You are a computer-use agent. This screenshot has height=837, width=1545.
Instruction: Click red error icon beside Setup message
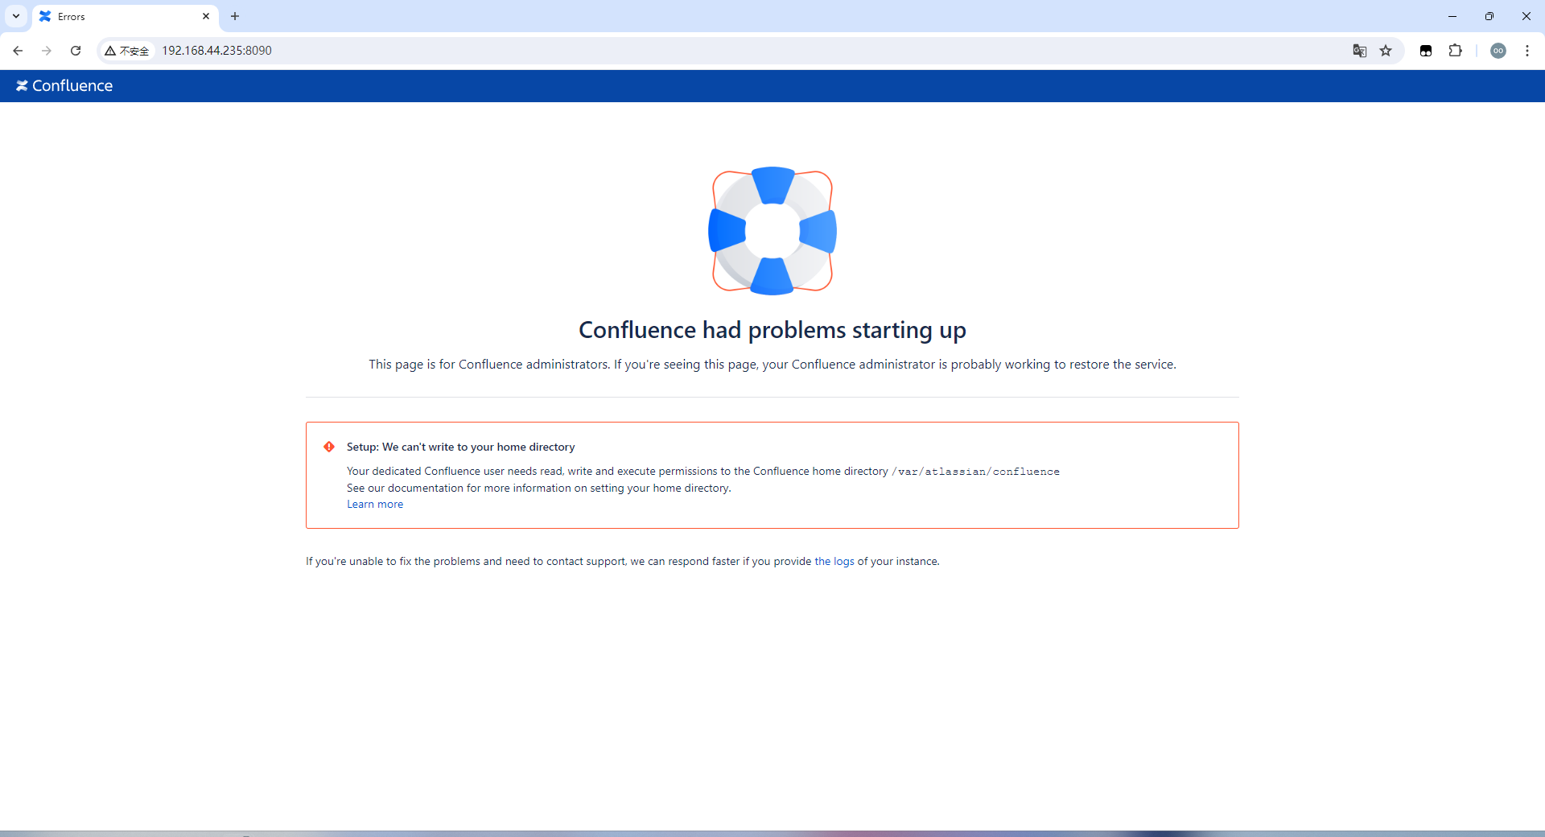point(329,447)
